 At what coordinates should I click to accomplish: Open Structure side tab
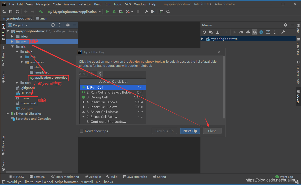click(x=3, y=56)
